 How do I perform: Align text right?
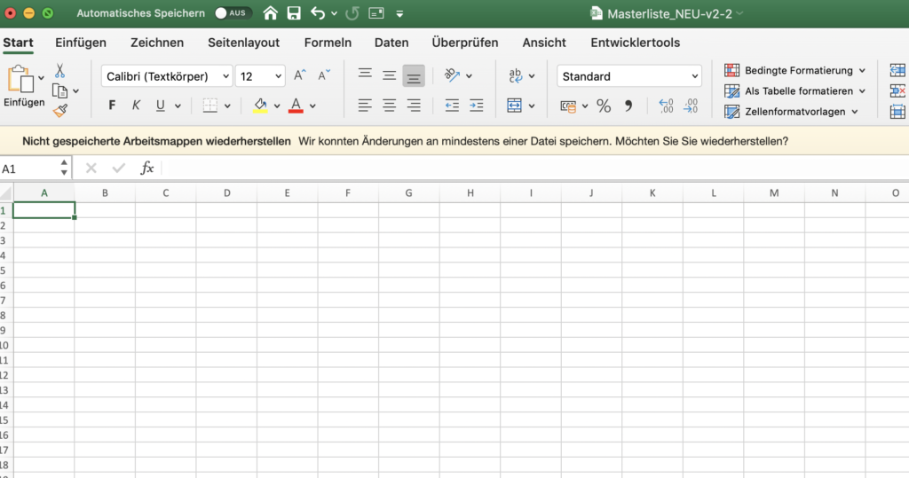(x=414, y=106)
